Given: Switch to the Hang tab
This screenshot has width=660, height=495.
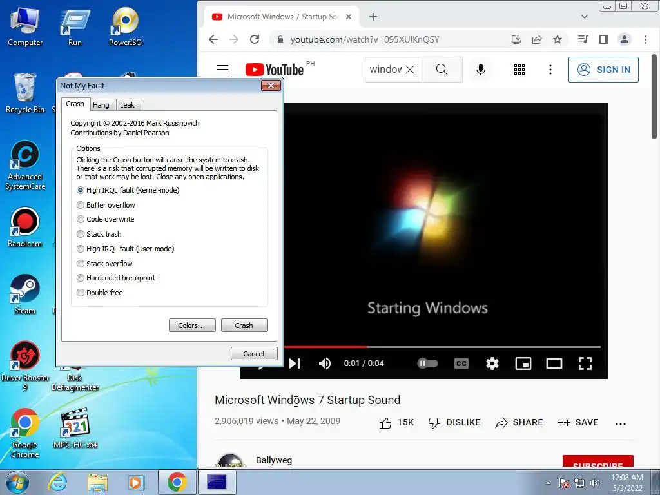Looking at the screenshot, I should click(101, 105).
